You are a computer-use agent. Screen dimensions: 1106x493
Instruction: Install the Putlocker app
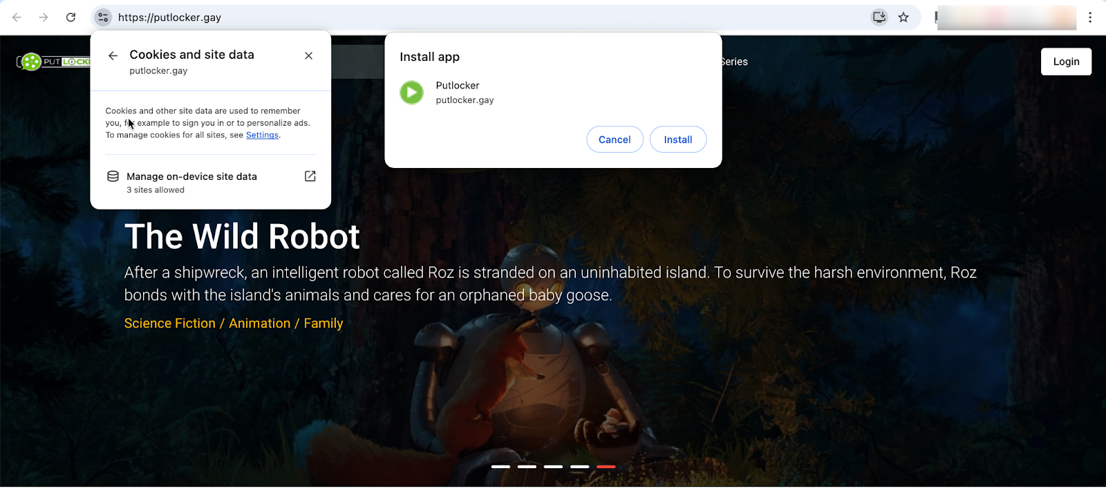(x=678, y=140)
